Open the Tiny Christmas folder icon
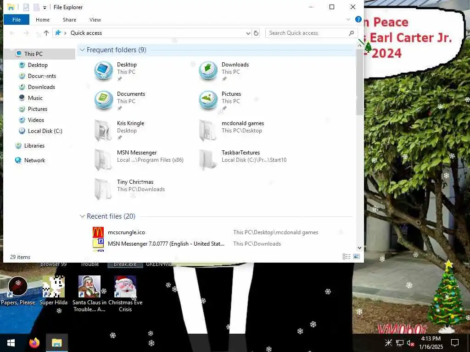470x352 pixels. pyautogui.click(x=103, y=189)
